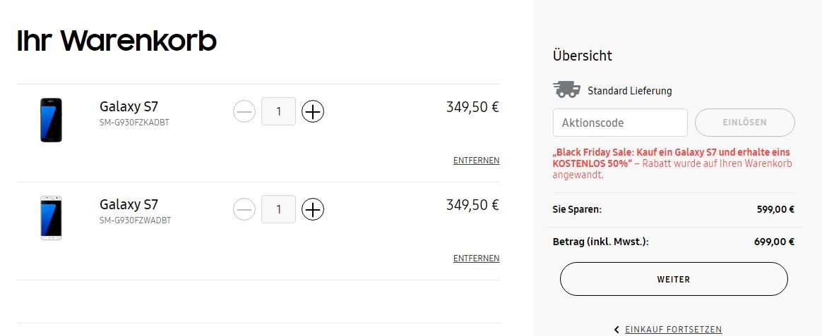Proceed to checkout with WEITER button
The image size is (822, 336).
[x=674, y=279]
